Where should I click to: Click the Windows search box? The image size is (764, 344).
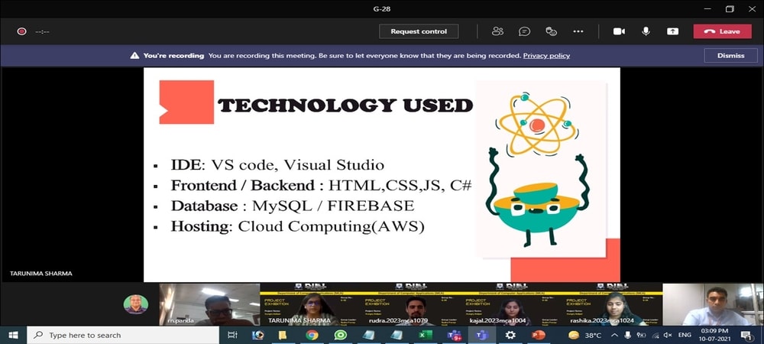pos(122,335)
